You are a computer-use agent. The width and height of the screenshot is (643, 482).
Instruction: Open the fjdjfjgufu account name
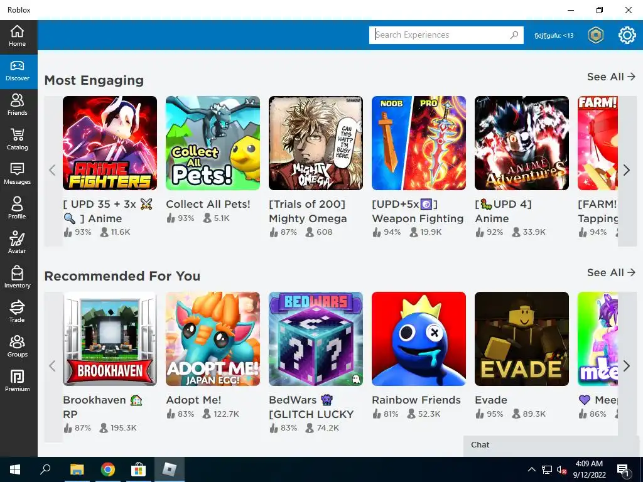click(x=554, y=36)
